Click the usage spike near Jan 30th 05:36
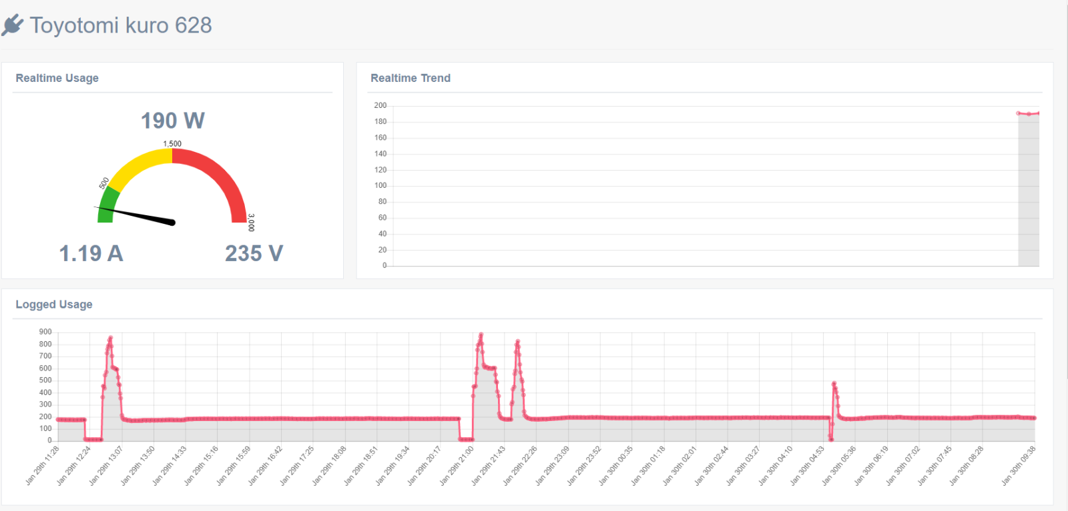Viewport: 1068px width, 511px height. click(x=834, y=384)
